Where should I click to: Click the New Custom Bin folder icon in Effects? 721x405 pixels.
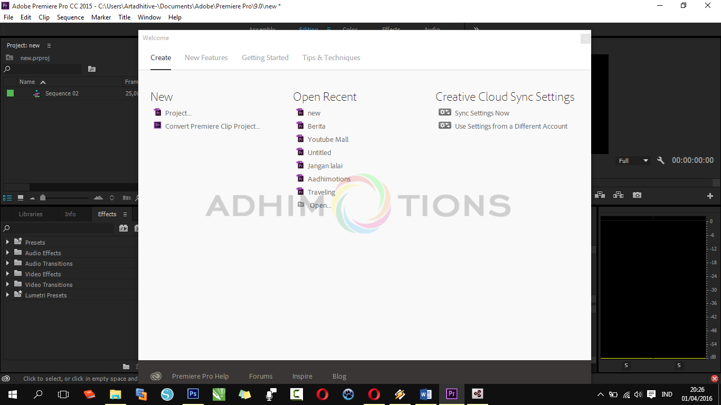point(126,367)
